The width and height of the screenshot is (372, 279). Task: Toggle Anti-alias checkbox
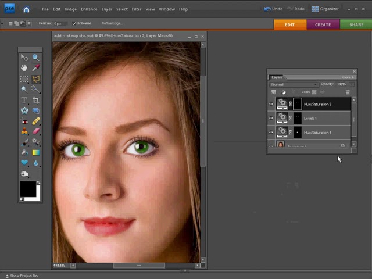[x=74, y=23]
